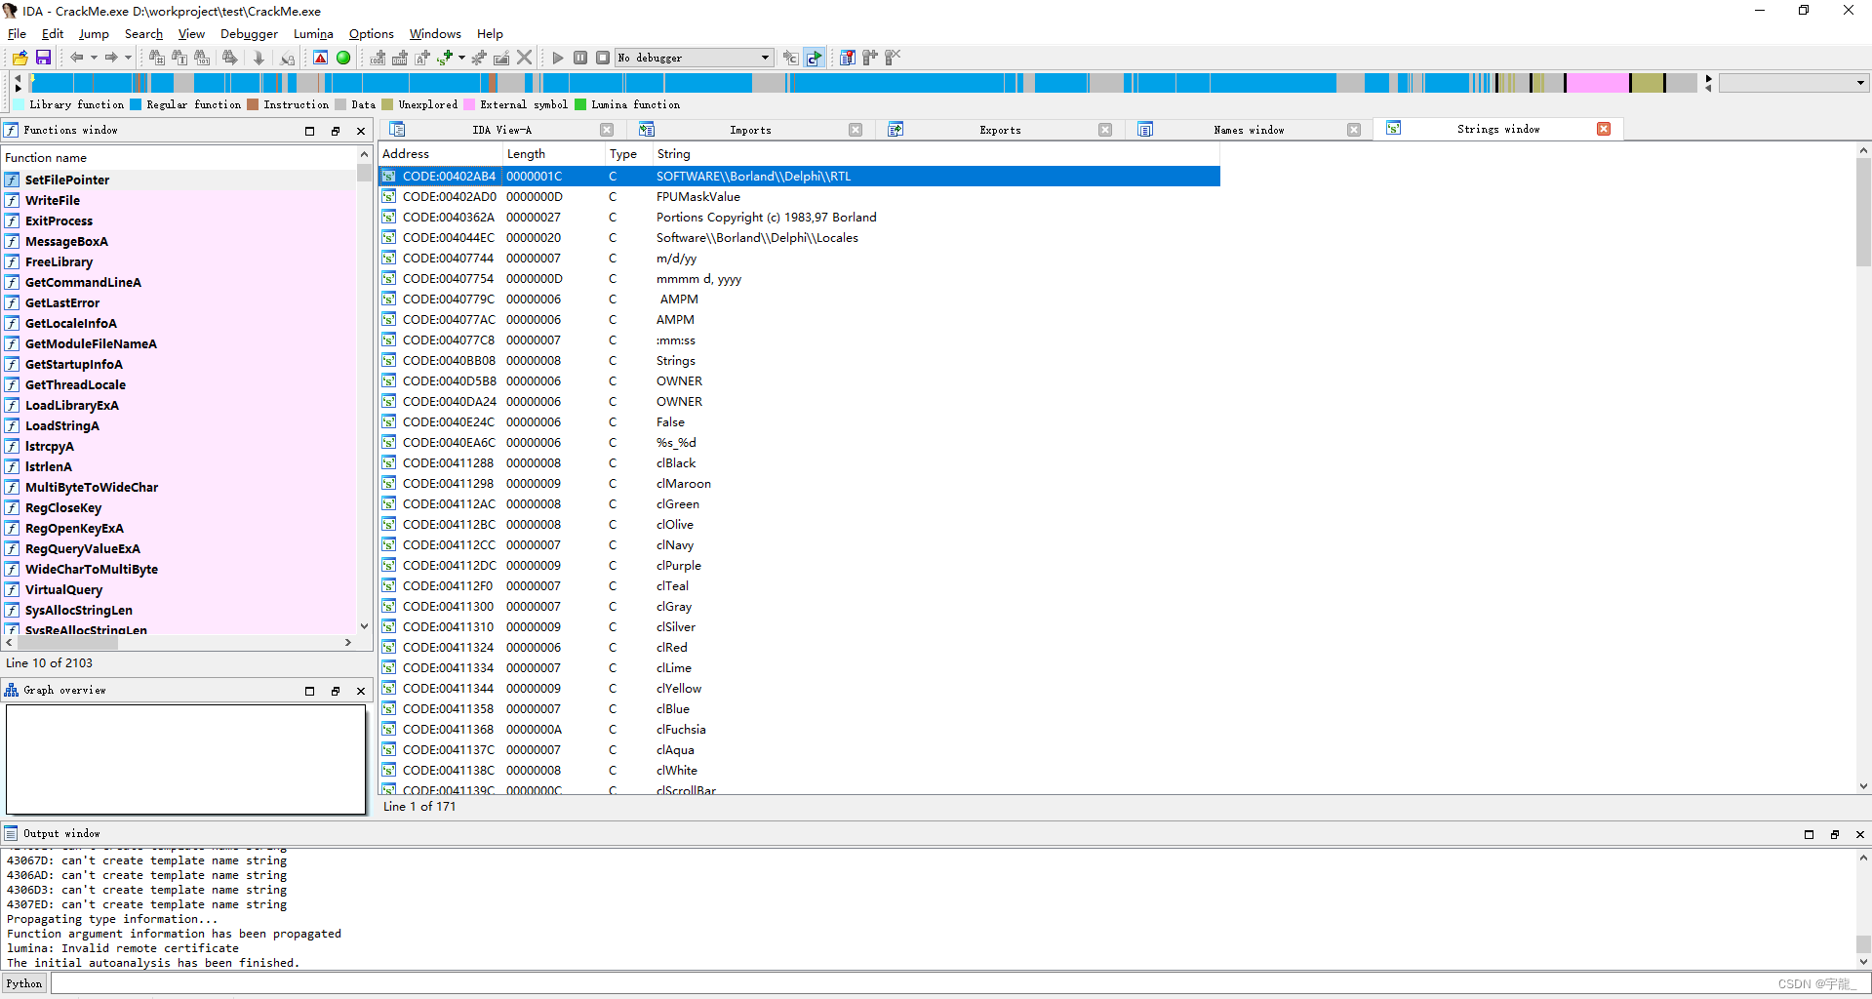Toggle the highlighted C refresh view icon
This screenshot has width=1872, height=999.
point(815,58)
